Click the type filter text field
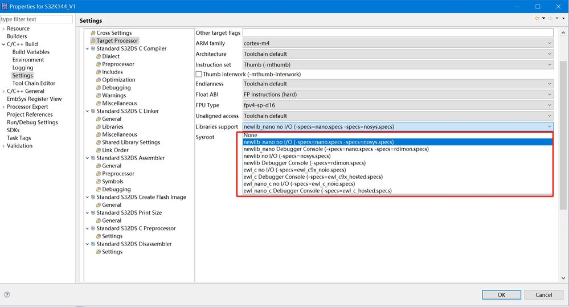This screenshot has width=569, height=307. pyautogui.click(x=36, y=19)
